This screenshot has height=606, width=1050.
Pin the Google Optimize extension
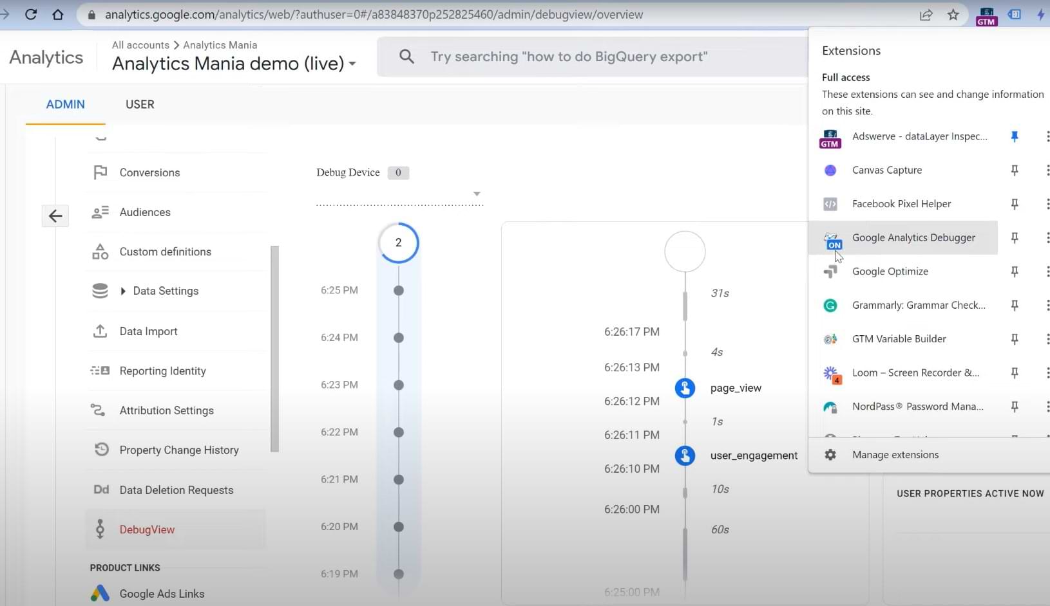(x=1015, y=271)
